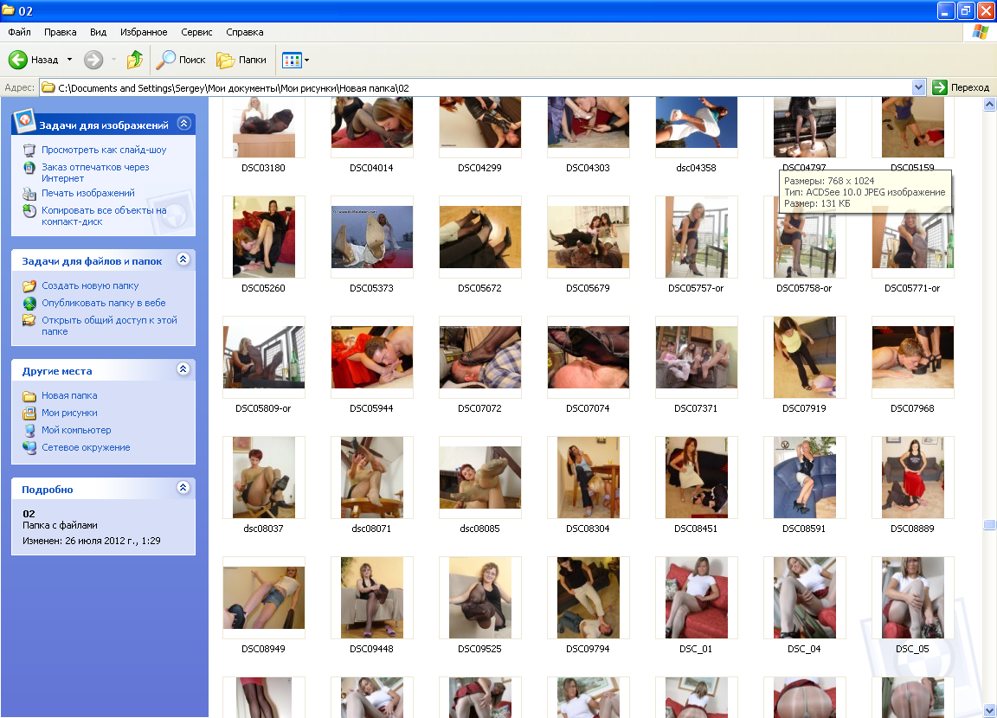Select the DSC07371 thumbnail
This screenshot has height=718, width=997.
tap(696, 357)
